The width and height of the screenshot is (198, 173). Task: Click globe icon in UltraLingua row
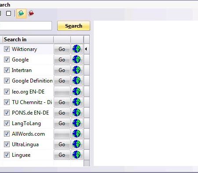click(x=77, y=144)
